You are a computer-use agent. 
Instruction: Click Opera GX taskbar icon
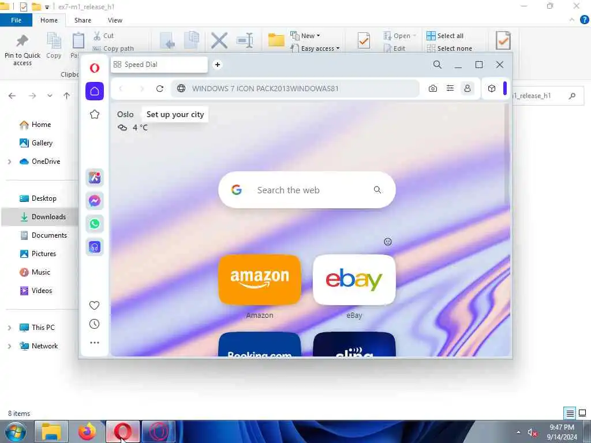pos(159,431)
